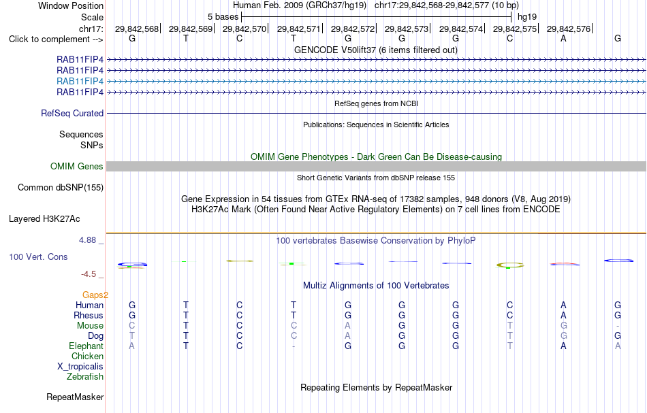Click the OMIM Gene Phenotypes track title
Viewport: 647px width, 413px height.
pos(376,156)
